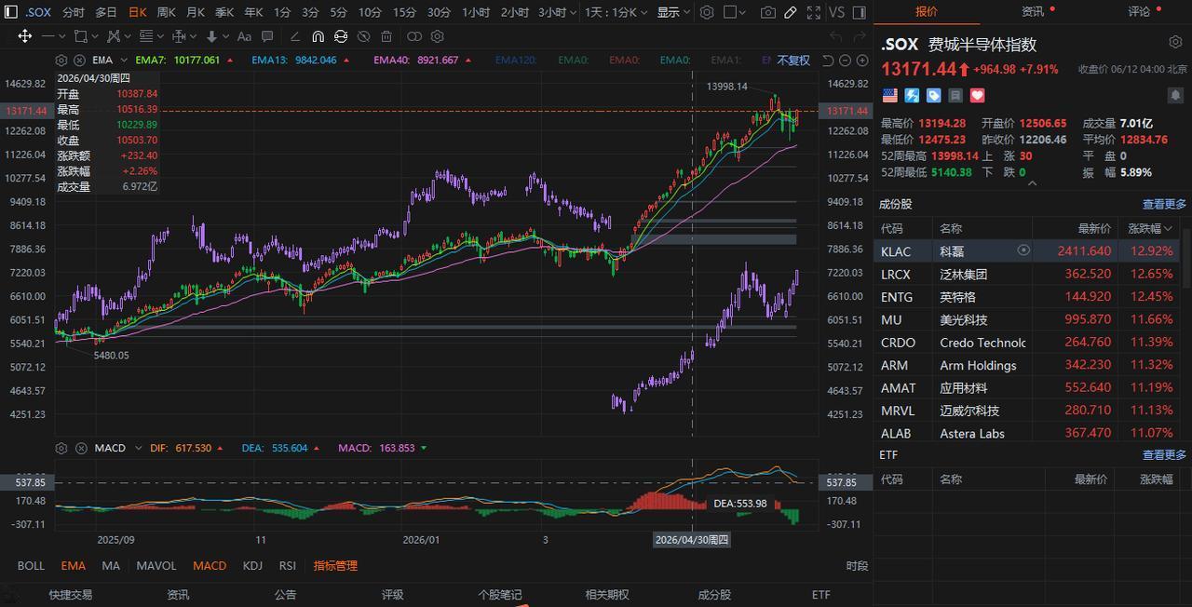Open quote panel settings gear
Viewport: 1192px width, 607px height.
point(1175,43)
